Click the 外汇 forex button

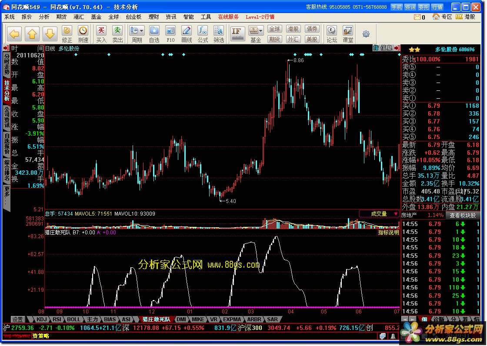[293, 39]
